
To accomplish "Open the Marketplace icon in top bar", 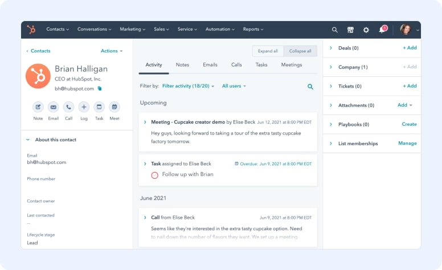I will [x=350, y=30].
